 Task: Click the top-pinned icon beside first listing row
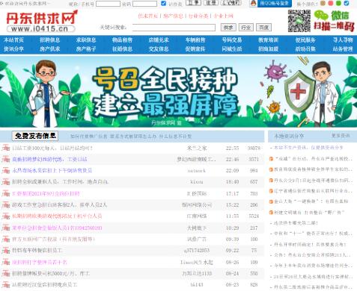[x=5, y=148]
